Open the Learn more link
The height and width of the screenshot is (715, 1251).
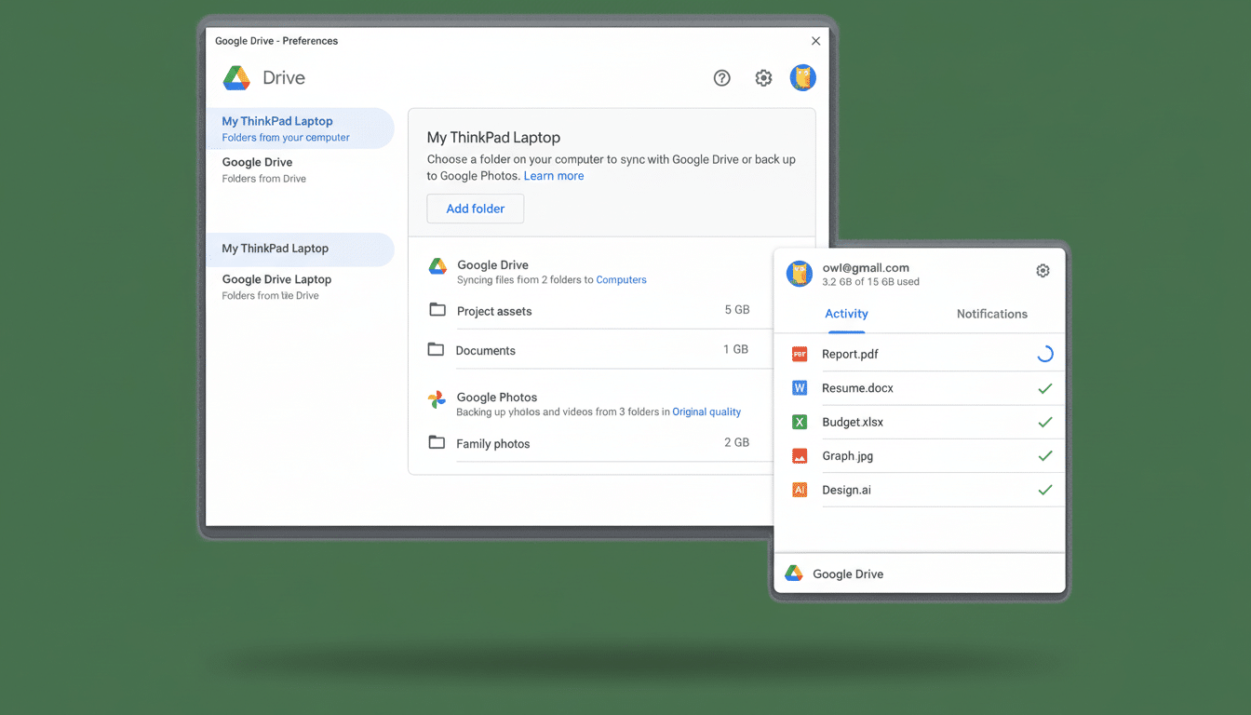tap(554, 175)
